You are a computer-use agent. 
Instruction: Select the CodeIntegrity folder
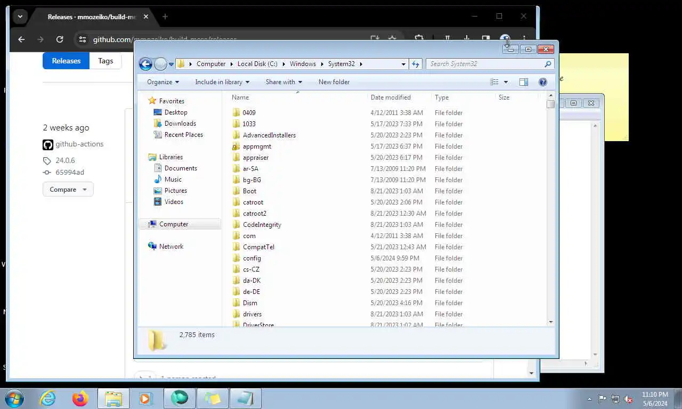[x=262, y=225]
